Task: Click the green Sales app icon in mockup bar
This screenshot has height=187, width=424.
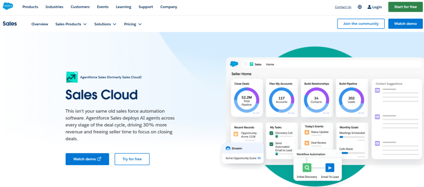Action: click(251, 64)
